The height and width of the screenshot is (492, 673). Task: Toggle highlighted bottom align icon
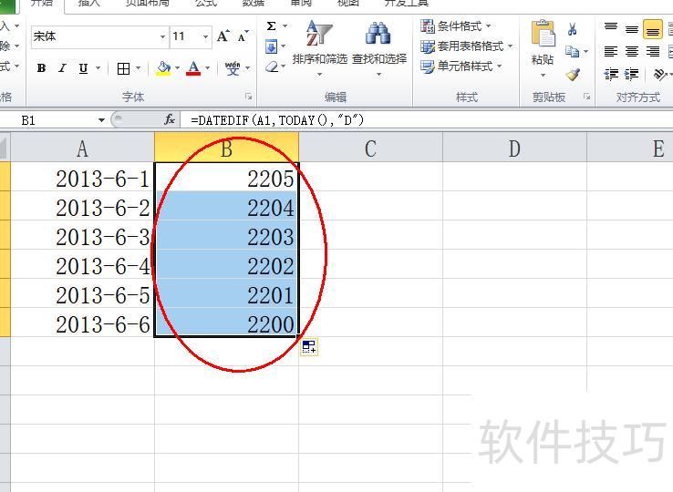pos(653,29)
